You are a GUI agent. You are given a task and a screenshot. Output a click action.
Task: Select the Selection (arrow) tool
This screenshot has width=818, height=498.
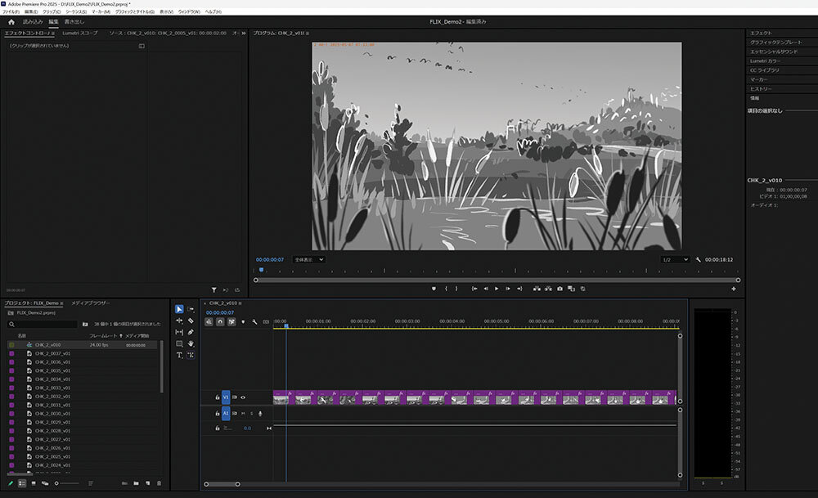tap(179, 309)
